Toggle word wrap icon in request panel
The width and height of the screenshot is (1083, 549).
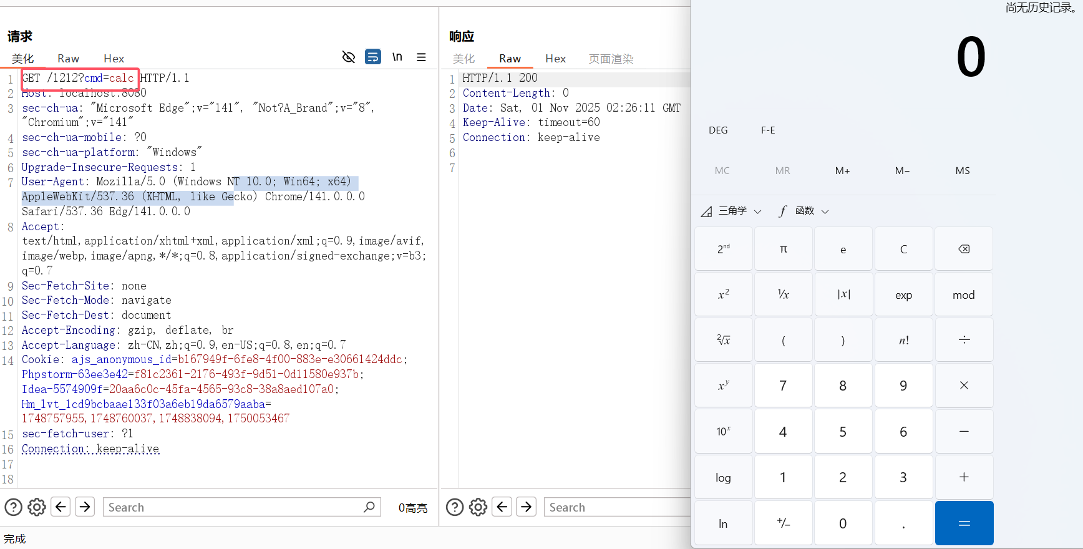tap(373, 57)
